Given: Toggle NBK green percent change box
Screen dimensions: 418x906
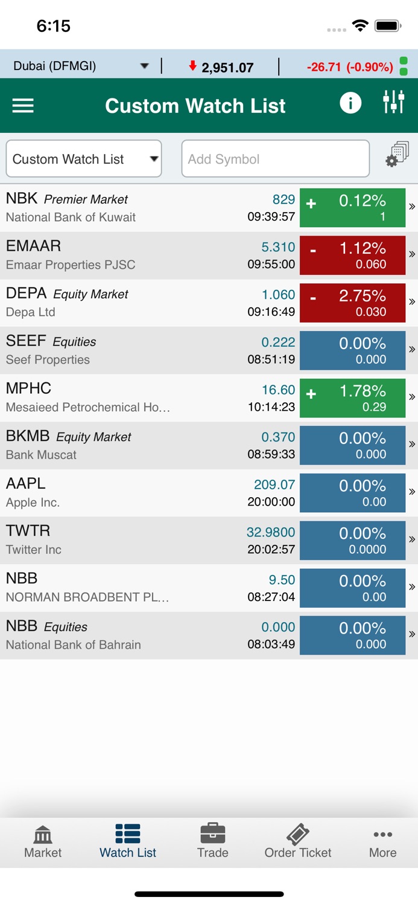Looking at the screenshot, I should [353, 208].
